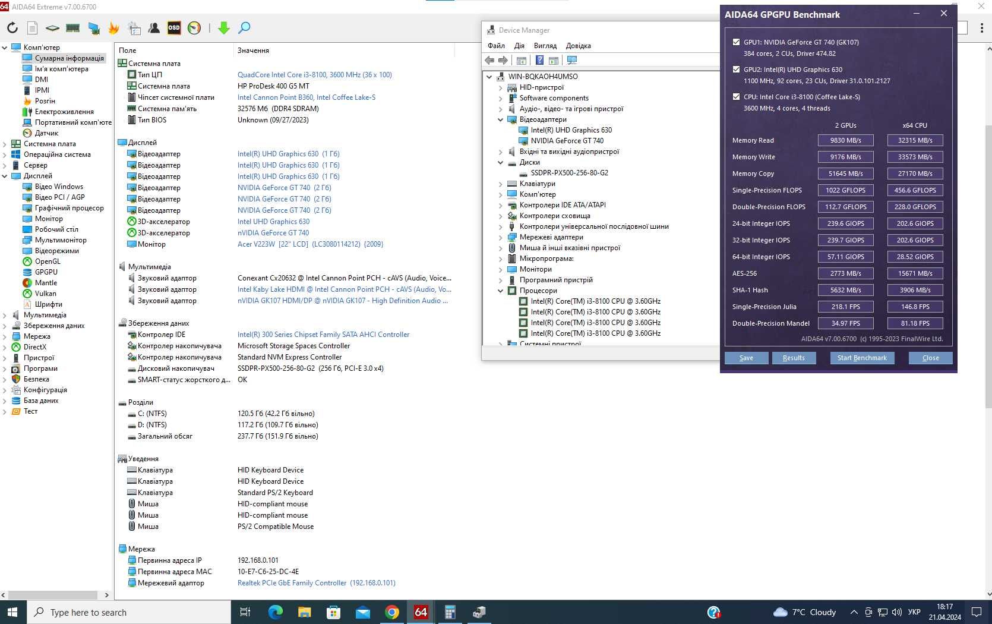Collapse Відеоадаптери in Device Manager
This screenshot has height=624, width=992.
click(500, 119)
